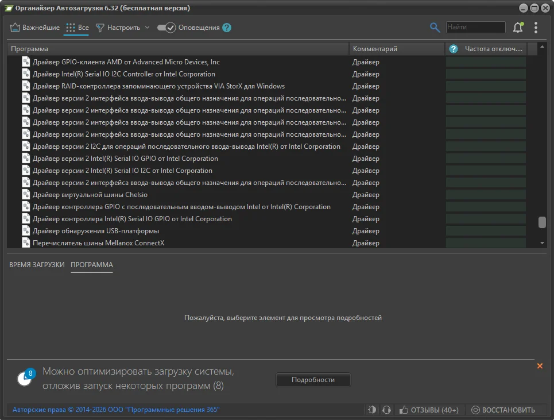This screenshot has width=554, height=420.
Task: Click driver icon of RAID-контроллера VIA StorX row
Action: pyautogui.click(x=26, y=86)
